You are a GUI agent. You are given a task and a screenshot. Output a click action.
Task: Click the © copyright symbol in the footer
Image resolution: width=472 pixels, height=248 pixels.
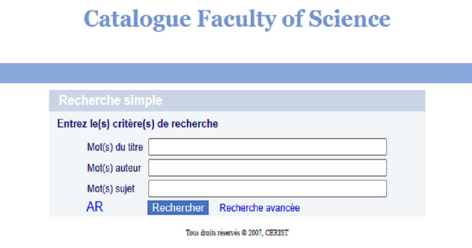[x=244, y=233]
